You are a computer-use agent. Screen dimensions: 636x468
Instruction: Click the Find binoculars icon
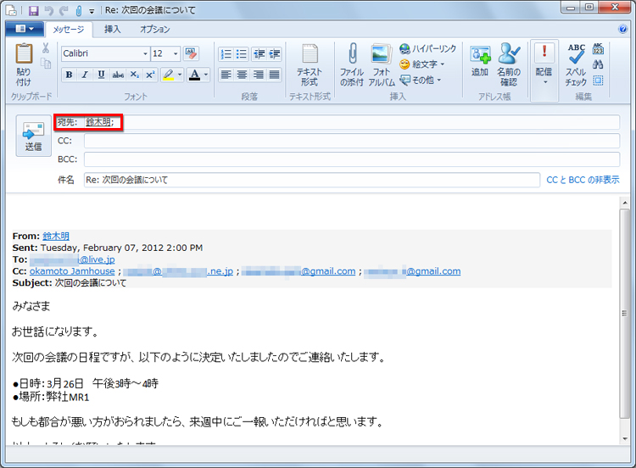598,64
